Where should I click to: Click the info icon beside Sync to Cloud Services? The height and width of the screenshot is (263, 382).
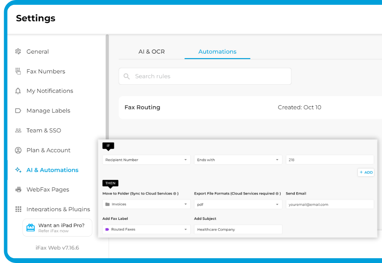point(175,193)
